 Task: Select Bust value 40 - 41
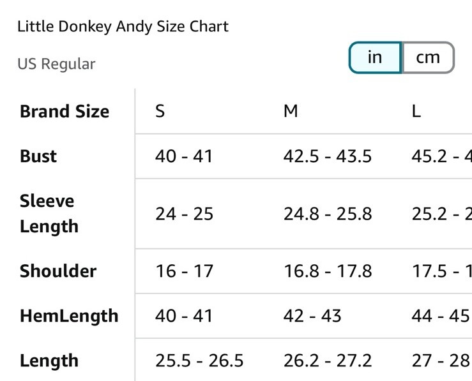183,156
